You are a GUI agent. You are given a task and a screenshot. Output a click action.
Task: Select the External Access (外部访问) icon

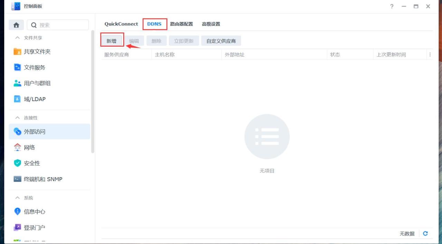(17, 131)
